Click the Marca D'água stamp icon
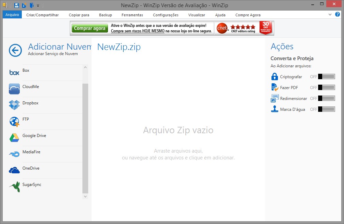Image resolution: width=344 pixels, height=224 pixels. 275,109
